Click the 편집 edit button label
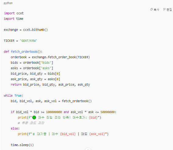Image resolution: width=173 pixels, height=150 pixels. [x=169, y=10]
